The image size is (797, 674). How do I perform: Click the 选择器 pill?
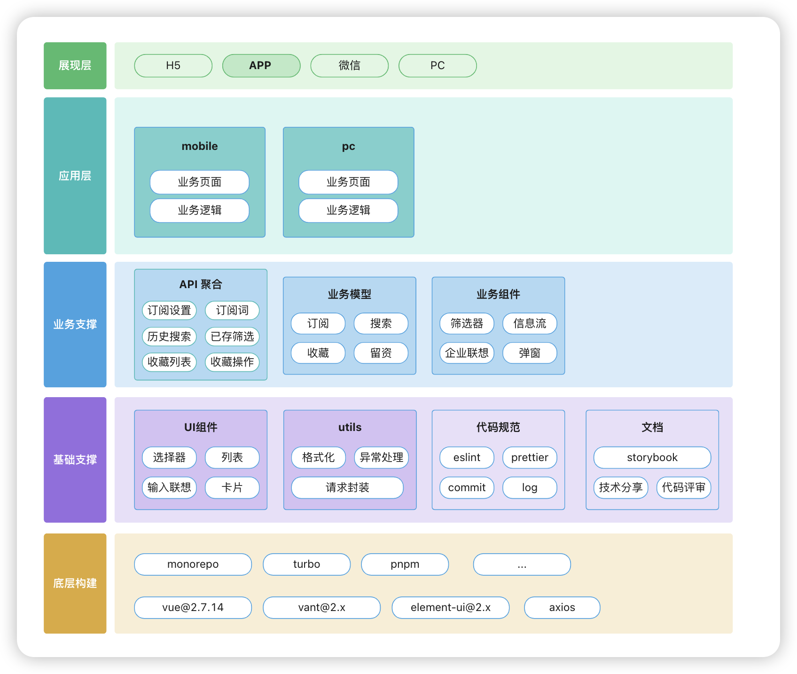click(169, 457)
